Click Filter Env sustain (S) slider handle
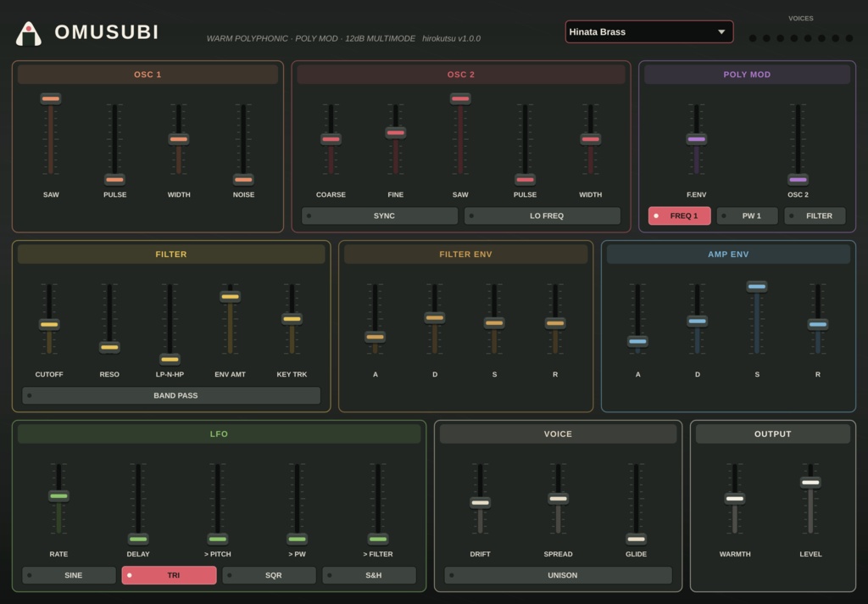The height and width of the screenshot is (604, 868). (x=494, y=323)
